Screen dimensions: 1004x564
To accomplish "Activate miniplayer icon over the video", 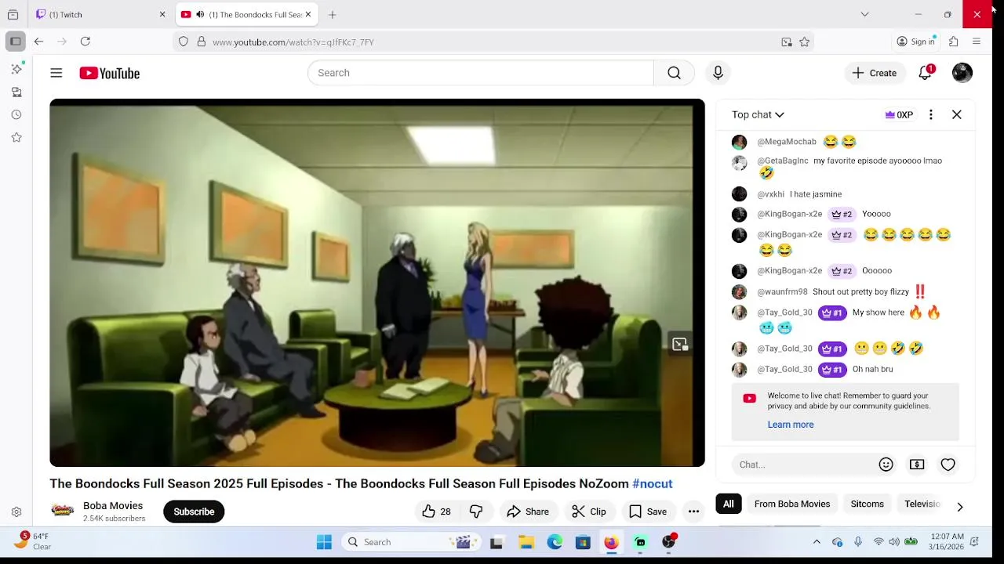I will click(680, 344).
